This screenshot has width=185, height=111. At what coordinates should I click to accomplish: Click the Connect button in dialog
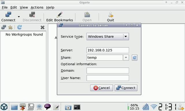(126, 88)
